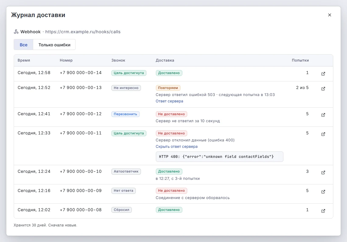The height and width of the screenshot is (242, 347).
Task: Click the webhook URL crm.example.ru/hooks/calls
Action: point(83,32)
